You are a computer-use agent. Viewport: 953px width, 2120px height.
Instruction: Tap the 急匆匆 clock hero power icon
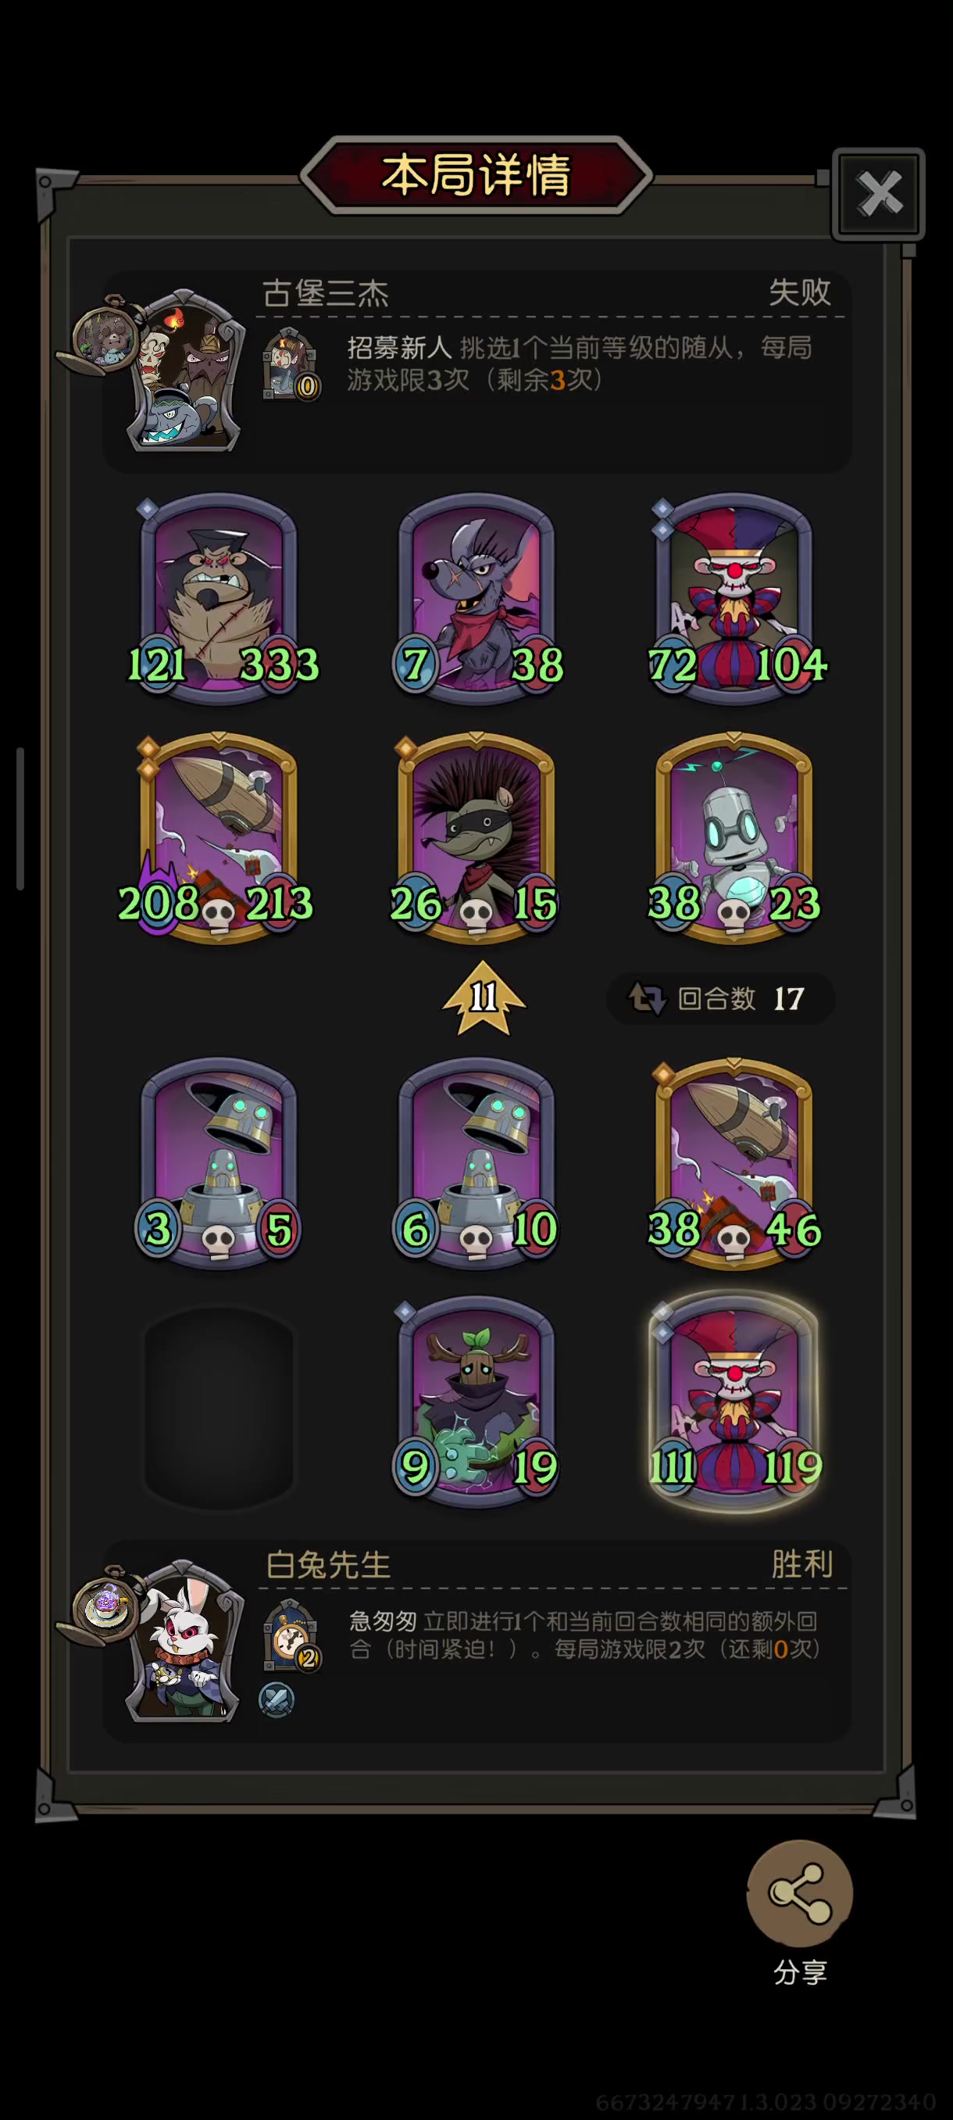coord(291,1635)
